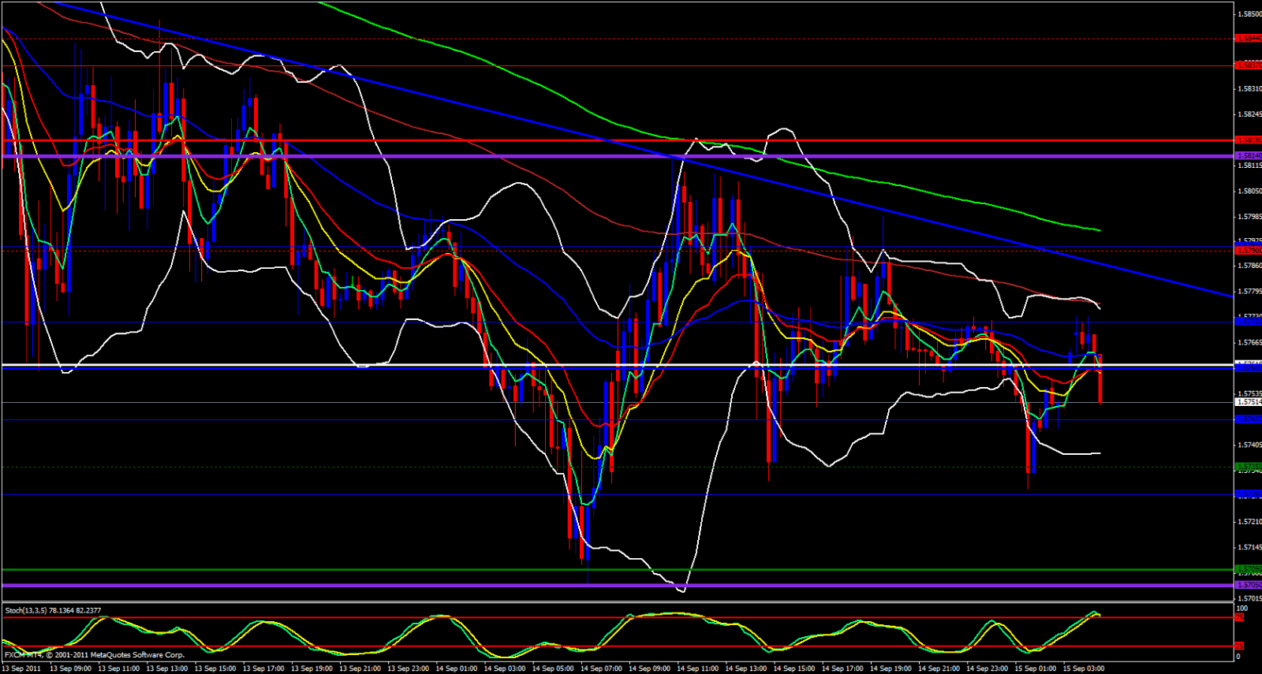Viewport: 1262px width, 674px height.
Task: Click the 1.58440 red price label
Action: pyautogui.click(x=1248, y=38)
